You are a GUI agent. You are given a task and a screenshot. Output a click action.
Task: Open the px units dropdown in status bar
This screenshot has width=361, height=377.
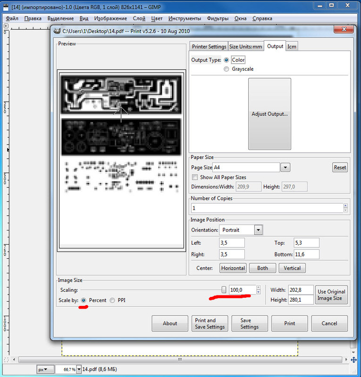45,369
